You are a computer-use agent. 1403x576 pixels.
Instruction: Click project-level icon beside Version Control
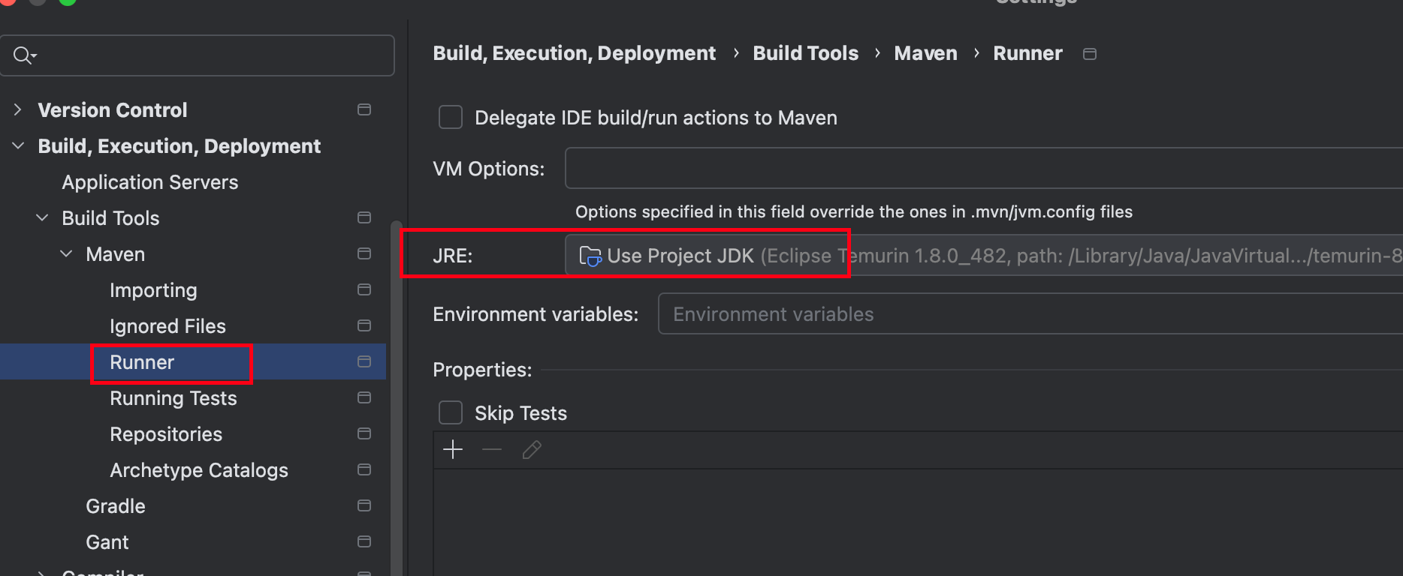coord(364,109)
